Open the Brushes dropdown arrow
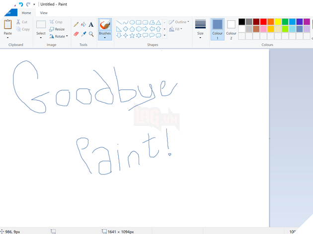The width and height of the screenshot is (313, 234). [105, 38]
